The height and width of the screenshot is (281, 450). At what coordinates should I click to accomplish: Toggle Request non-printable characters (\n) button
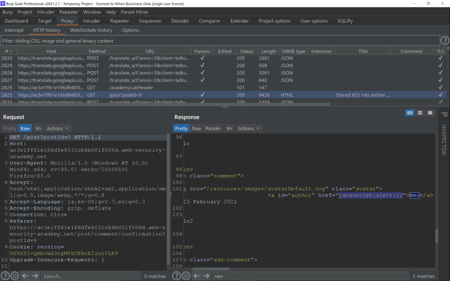[x=38, y=128]
